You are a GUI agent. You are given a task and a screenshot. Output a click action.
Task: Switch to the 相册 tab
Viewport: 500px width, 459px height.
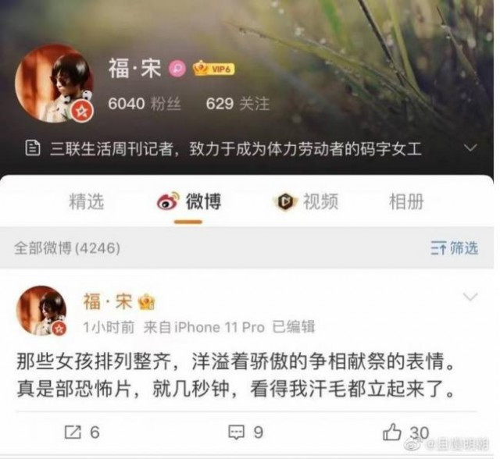click(406, 202)
